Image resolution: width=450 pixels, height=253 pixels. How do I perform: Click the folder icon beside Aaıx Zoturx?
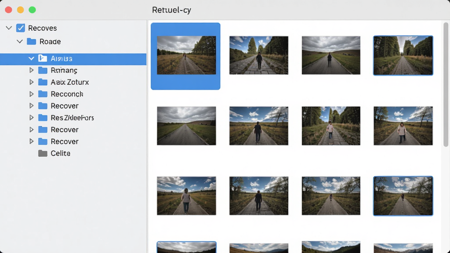[x=43, y=82]
